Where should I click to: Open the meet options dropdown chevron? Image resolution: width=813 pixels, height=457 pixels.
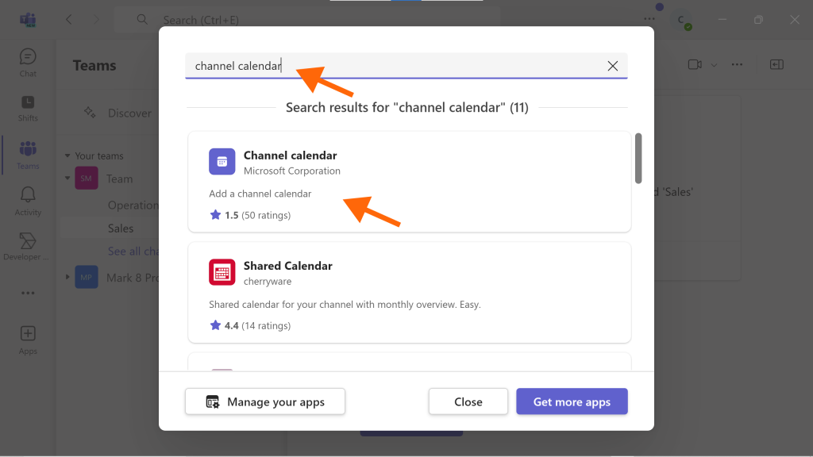coord(714,65)
